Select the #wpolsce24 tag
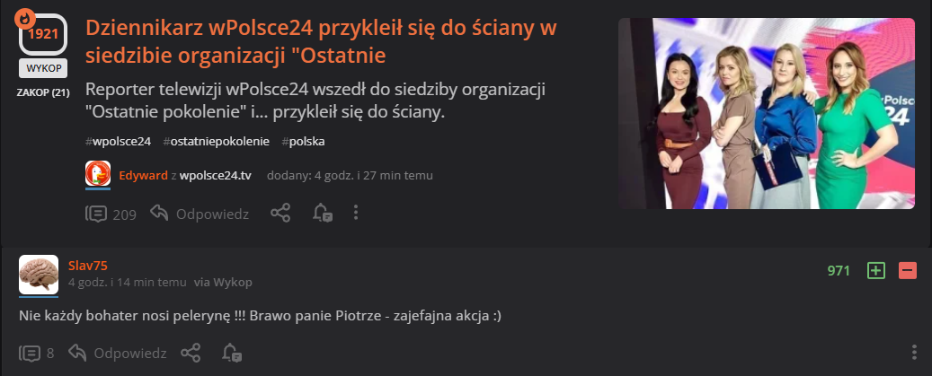 (x=118, y=142)
